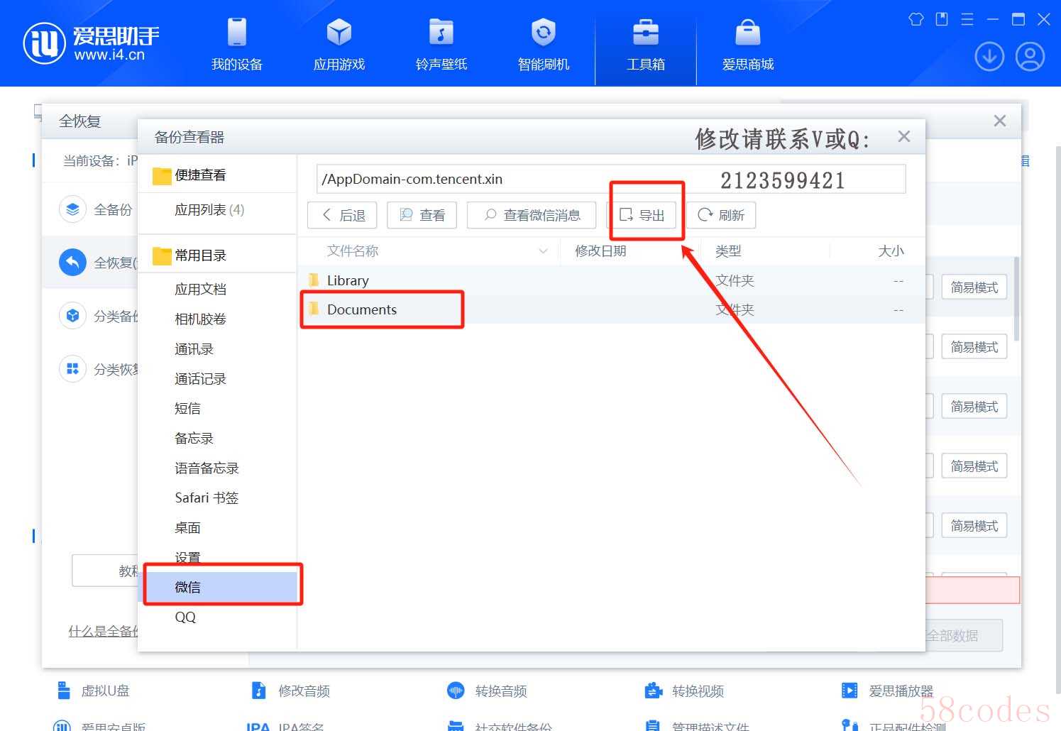Viewport: 1061px width, 731px height.
Task: Click 查看微信消息 button
Action: tap(532, 215)
